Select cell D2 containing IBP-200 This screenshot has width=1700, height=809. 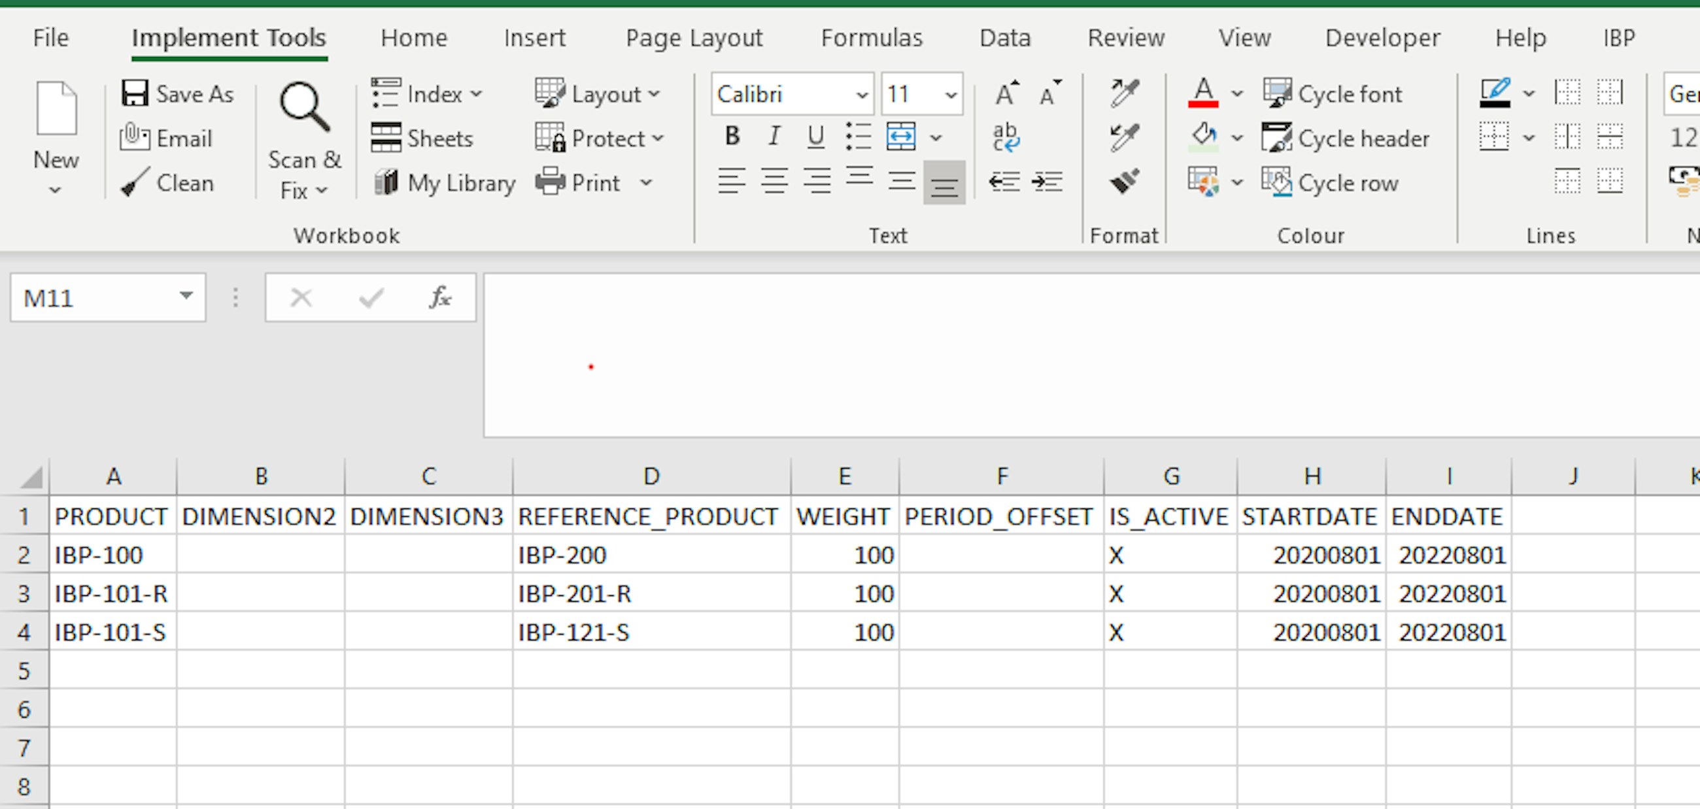(x=650, y=555)
